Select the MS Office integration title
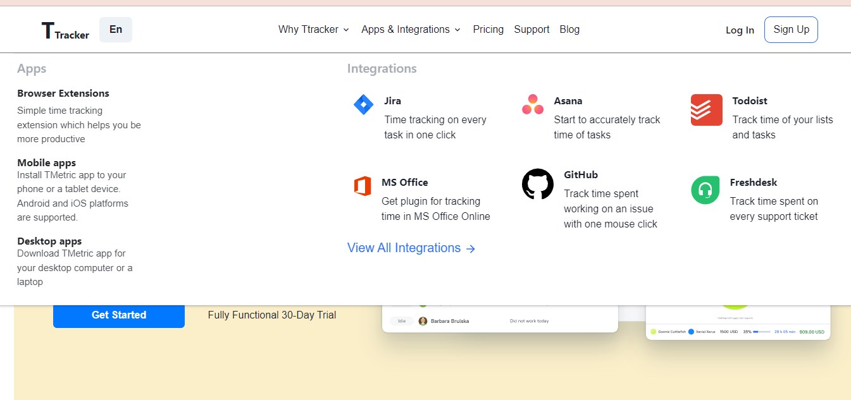The height and width of the screenshot is (400, 851). point(405,183)
